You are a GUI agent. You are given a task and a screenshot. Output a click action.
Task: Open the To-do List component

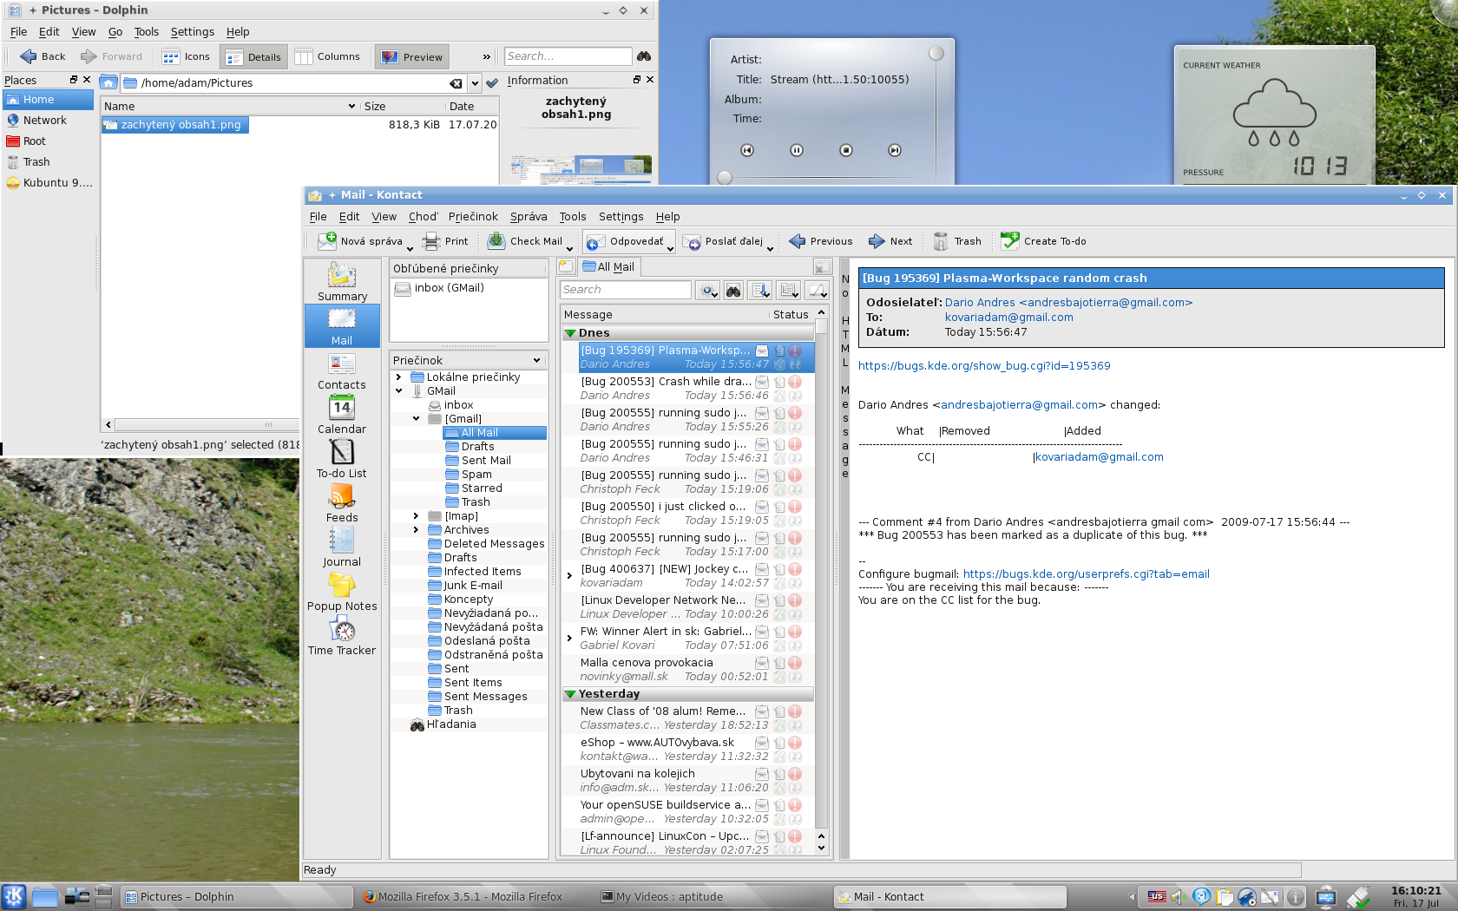tap(342, 459)
